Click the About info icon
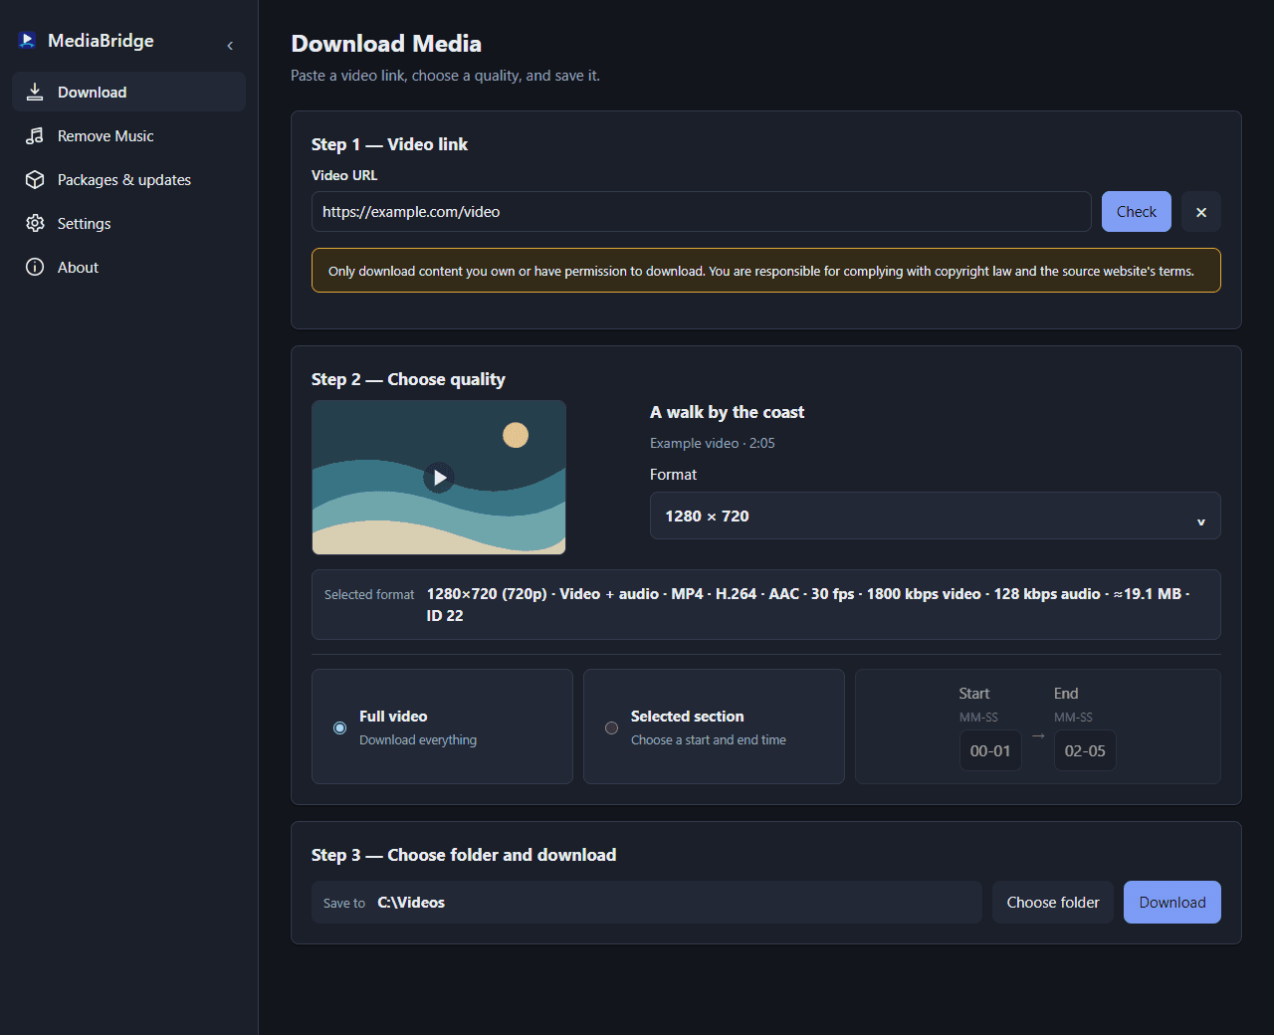The image size is (1274, 1035). tap(35, 267)
